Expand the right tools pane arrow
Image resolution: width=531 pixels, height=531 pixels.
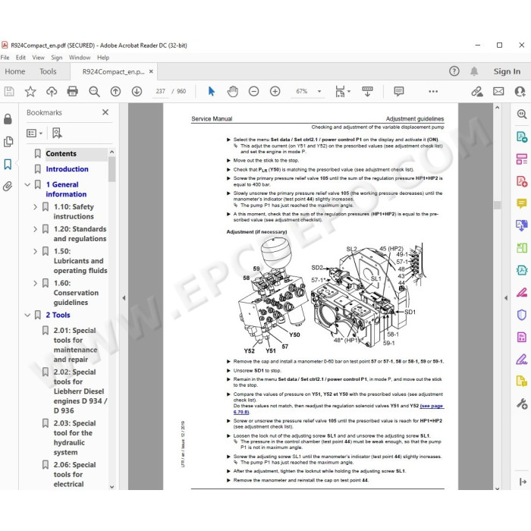(x=506, y=298)
